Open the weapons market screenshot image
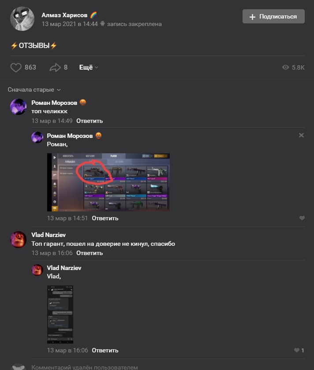Image resolution: width=314 pixels, height=370 pixels. [108, 182]
